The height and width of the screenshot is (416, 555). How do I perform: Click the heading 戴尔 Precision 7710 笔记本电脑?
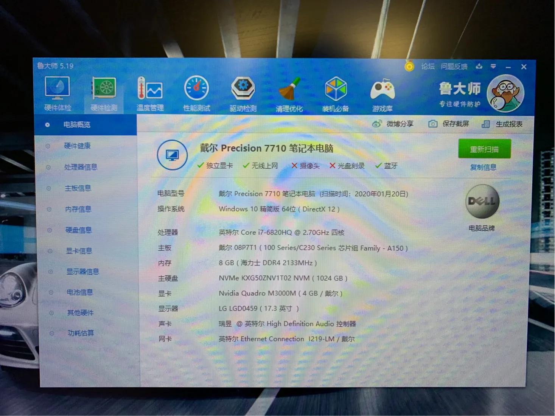(266, 148)
